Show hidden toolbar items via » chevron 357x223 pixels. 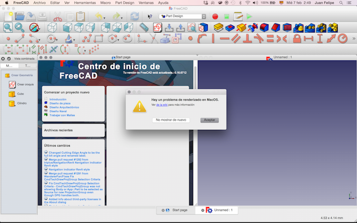pyautogui.click(x=354, y=39)
